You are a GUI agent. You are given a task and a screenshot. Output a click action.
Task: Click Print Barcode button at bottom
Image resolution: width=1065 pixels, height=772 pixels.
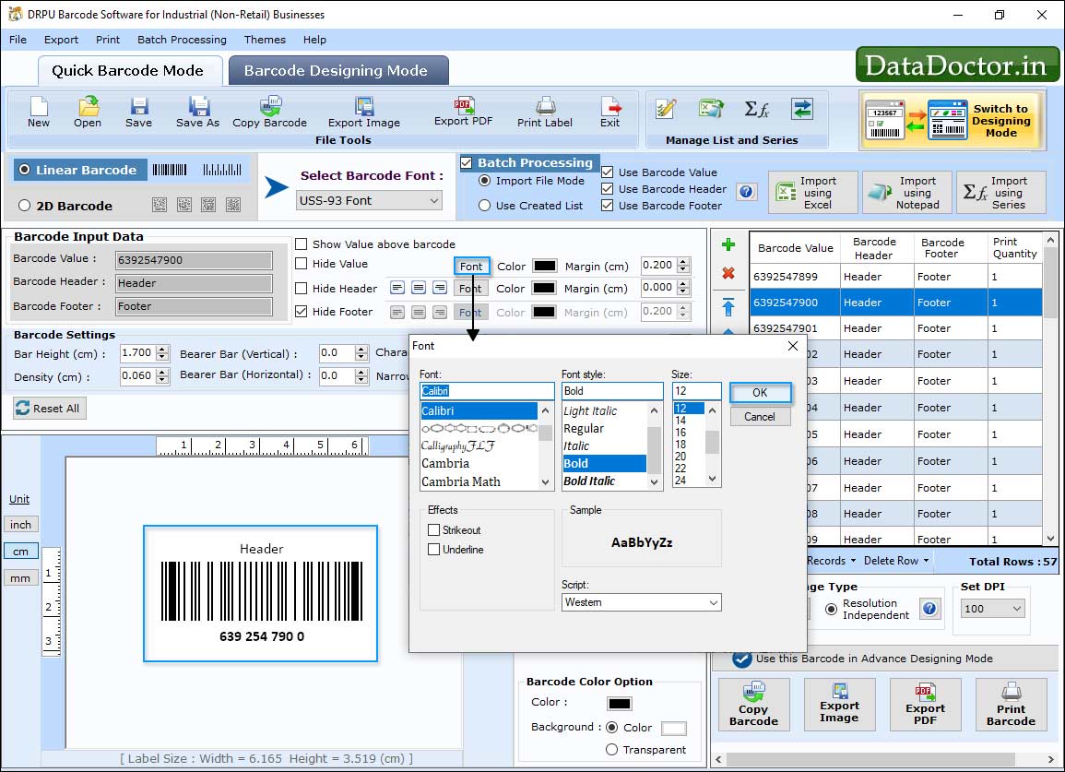coord(1011,705)
